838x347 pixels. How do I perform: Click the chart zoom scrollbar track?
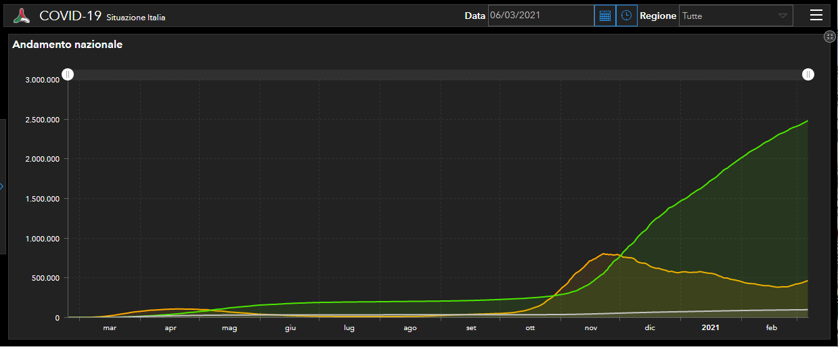coord(438,74)
